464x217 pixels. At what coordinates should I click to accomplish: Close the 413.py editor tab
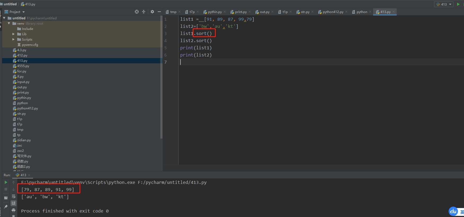click(x=394, y=12)
